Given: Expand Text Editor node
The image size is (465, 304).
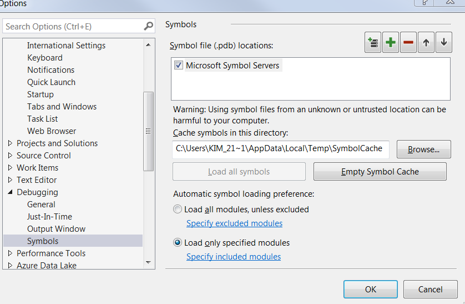Looking at the screenshot, I should coord(10,180).
